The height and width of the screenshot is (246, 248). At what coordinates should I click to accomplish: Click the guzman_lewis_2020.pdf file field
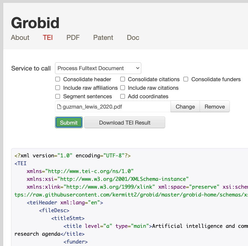coord(114,107)
